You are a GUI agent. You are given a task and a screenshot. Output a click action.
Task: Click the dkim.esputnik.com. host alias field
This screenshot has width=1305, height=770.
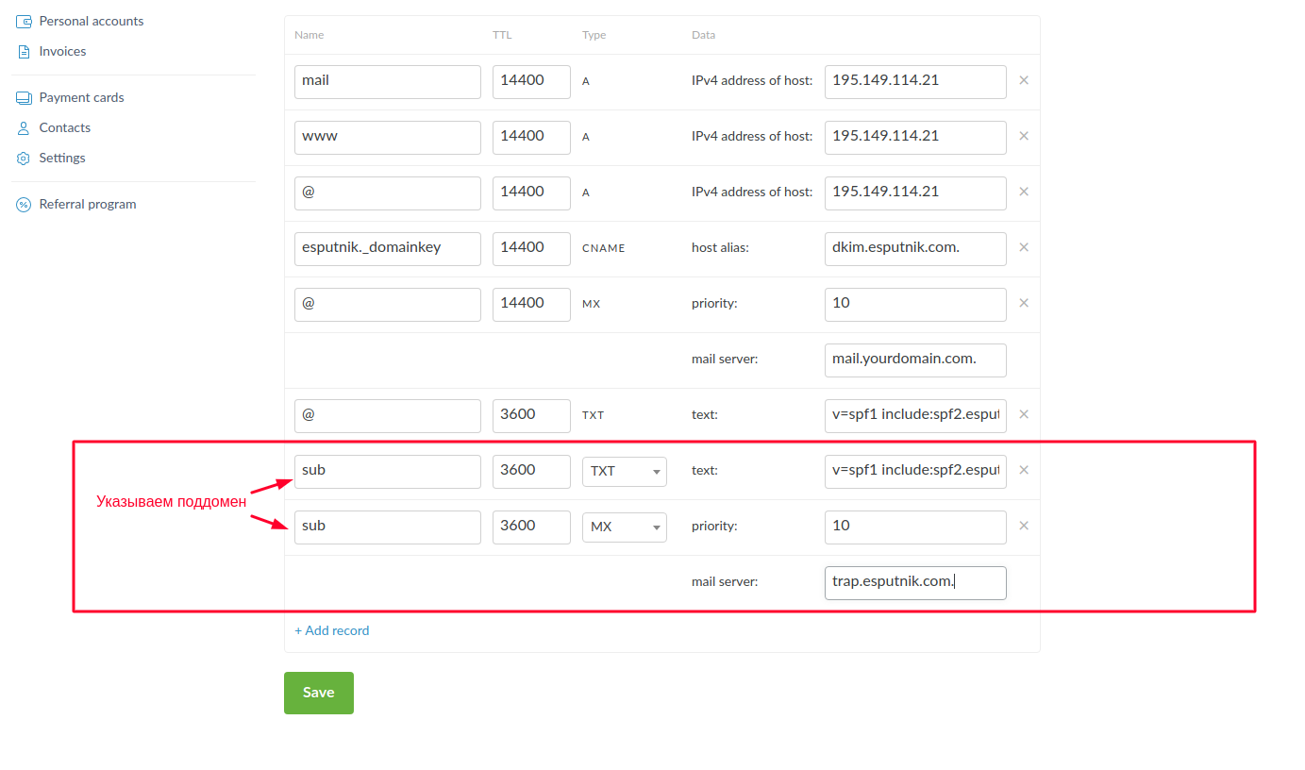click(914, 248)
